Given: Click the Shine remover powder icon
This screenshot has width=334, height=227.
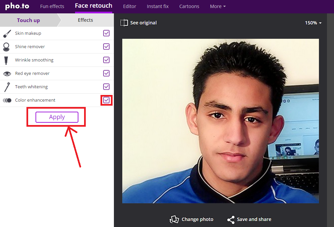Looking at the screenshot, I should tap(6, 47).
